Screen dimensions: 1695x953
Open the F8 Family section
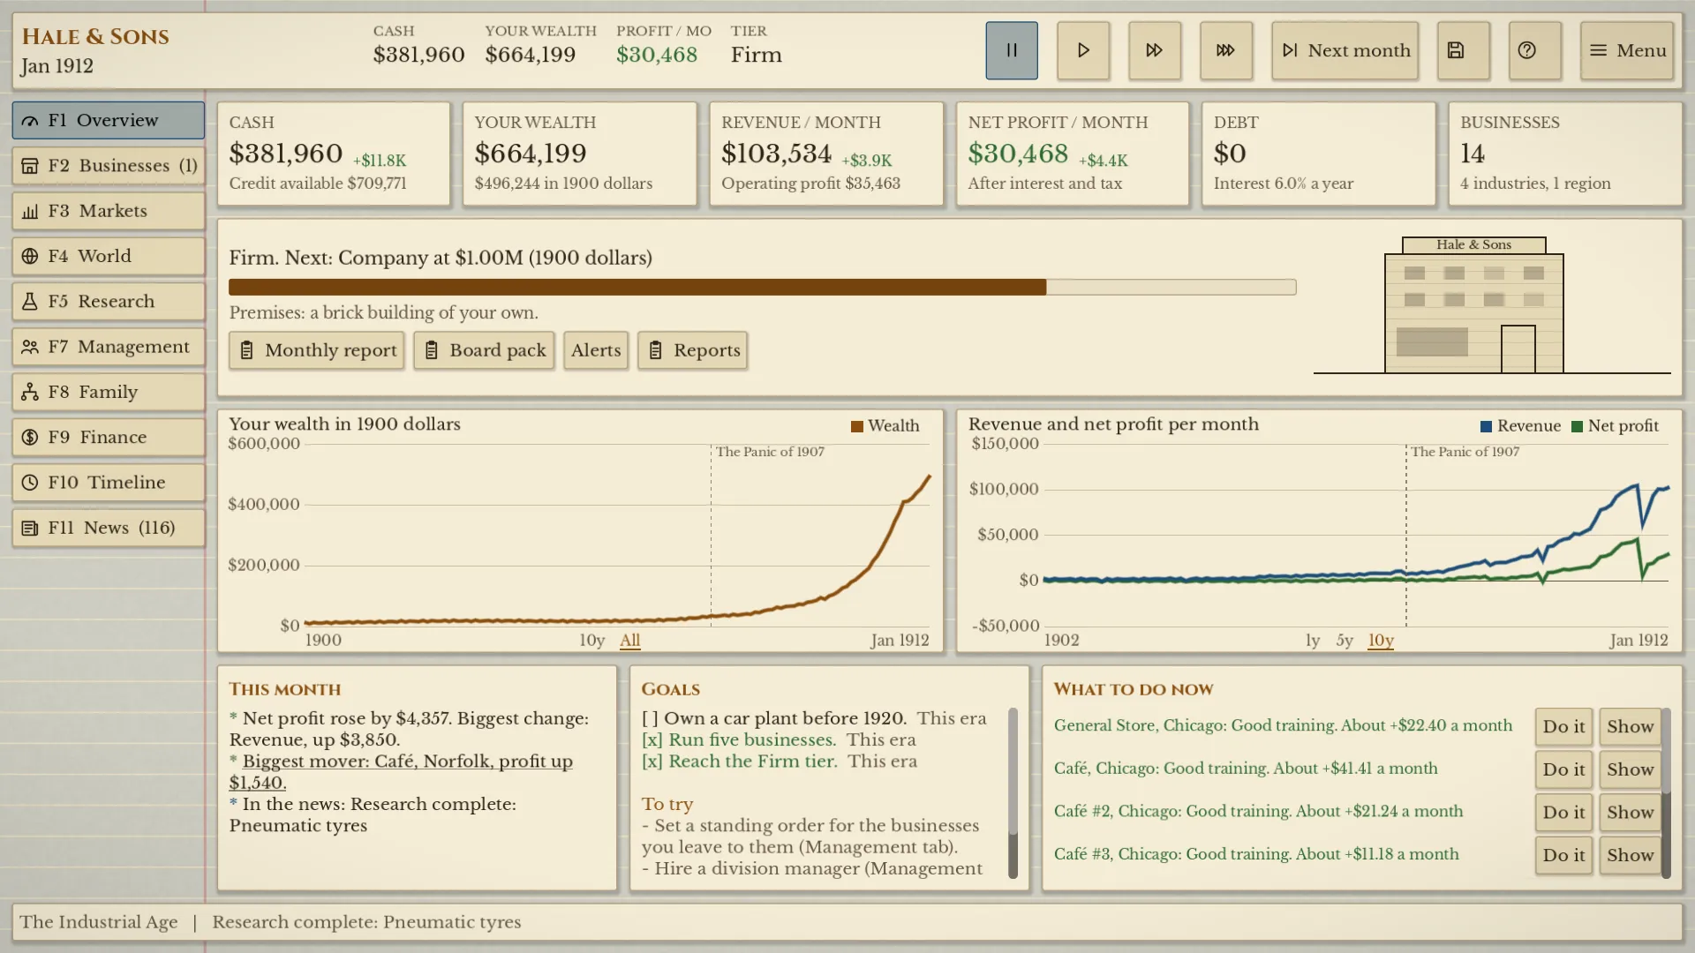point(109,392)
